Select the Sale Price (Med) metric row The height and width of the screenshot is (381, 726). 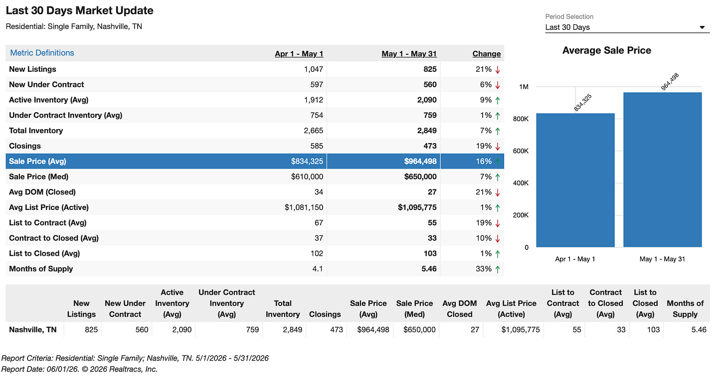tap(255, 177)
